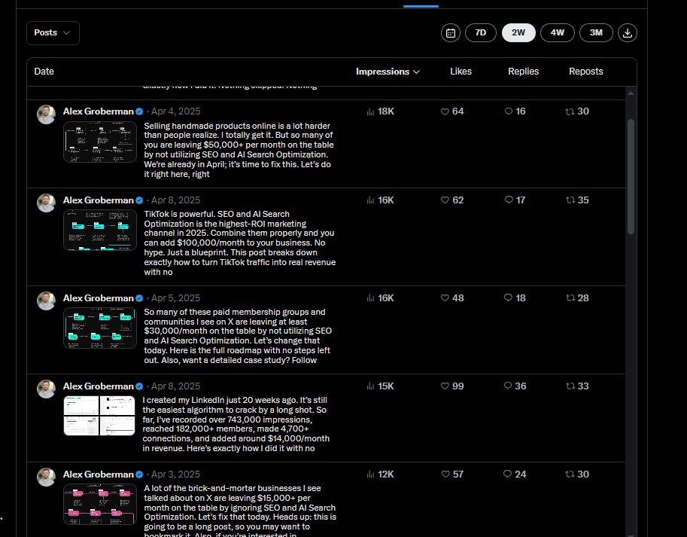Open image thumbnail of TikTok post

coord(100,230)
